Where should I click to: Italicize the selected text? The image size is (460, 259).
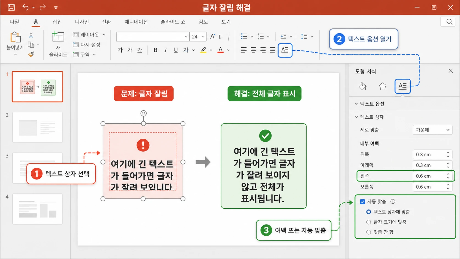click(x=165, y=50)
